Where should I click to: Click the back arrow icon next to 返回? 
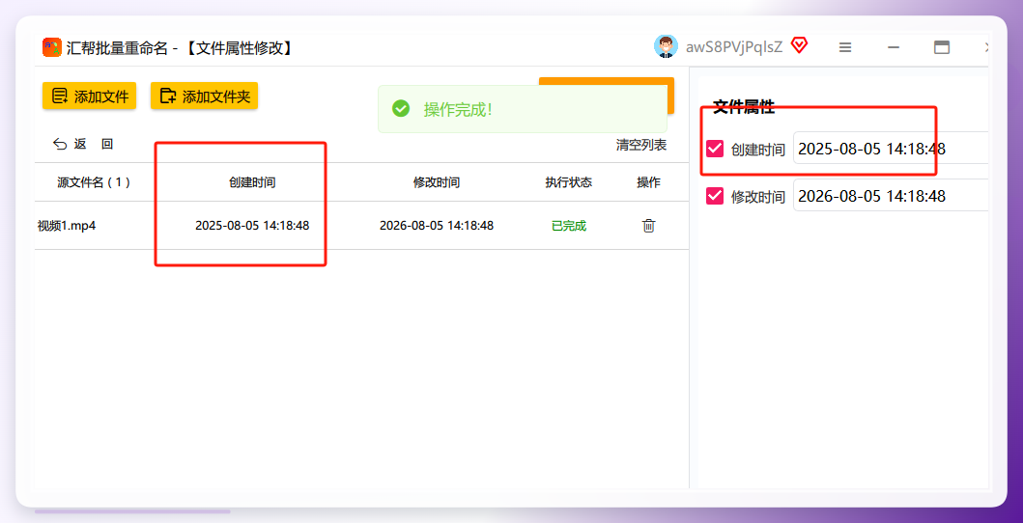tap(60, 144)
